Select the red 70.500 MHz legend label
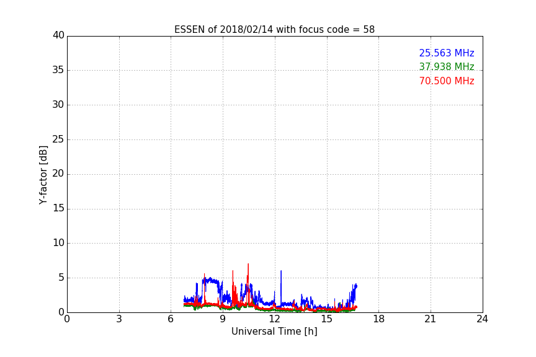Image resolution: width=536 pixels, height=357 pixels. coord(447,81)
